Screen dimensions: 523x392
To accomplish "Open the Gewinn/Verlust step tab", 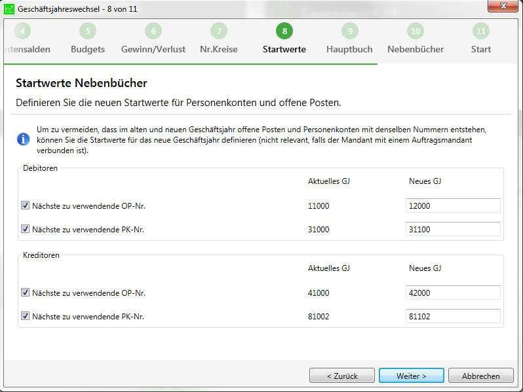I will tap(153, 49).
